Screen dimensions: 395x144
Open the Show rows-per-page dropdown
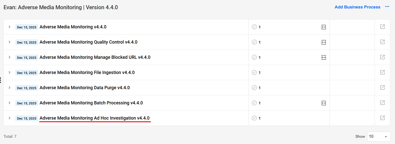379,137
